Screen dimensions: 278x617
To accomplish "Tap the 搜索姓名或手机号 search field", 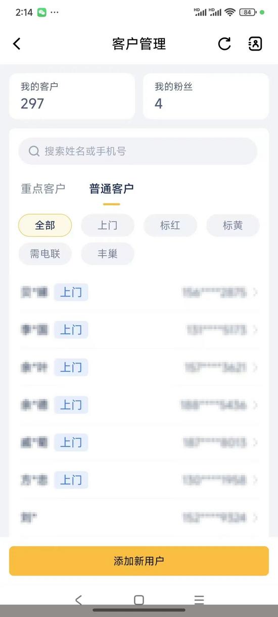I will coord(138,151).
